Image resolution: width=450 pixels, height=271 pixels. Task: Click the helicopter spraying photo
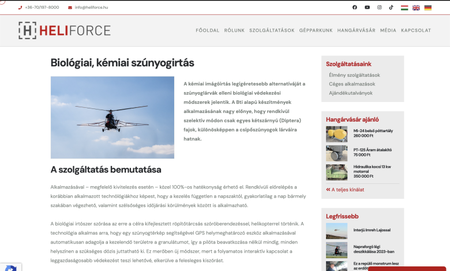[112, 118]
